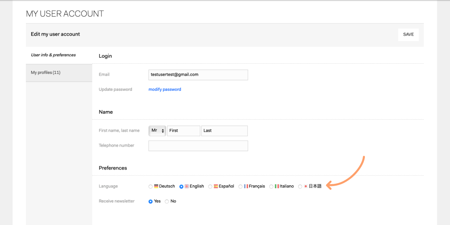The image size is (450, 225).
Task: Select the Deutsch language radio button
Action: click(x=151, y=186)
